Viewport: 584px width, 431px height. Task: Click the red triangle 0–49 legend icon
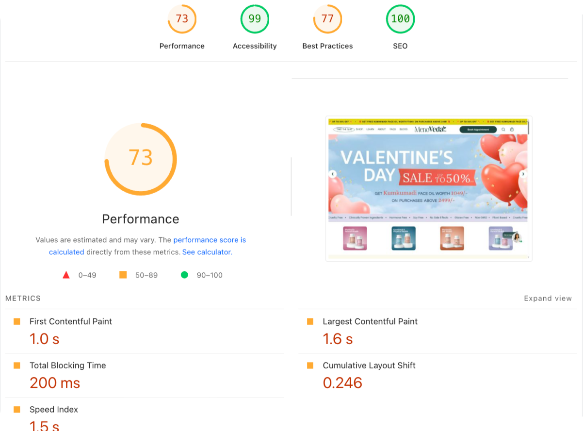[66, 275]
